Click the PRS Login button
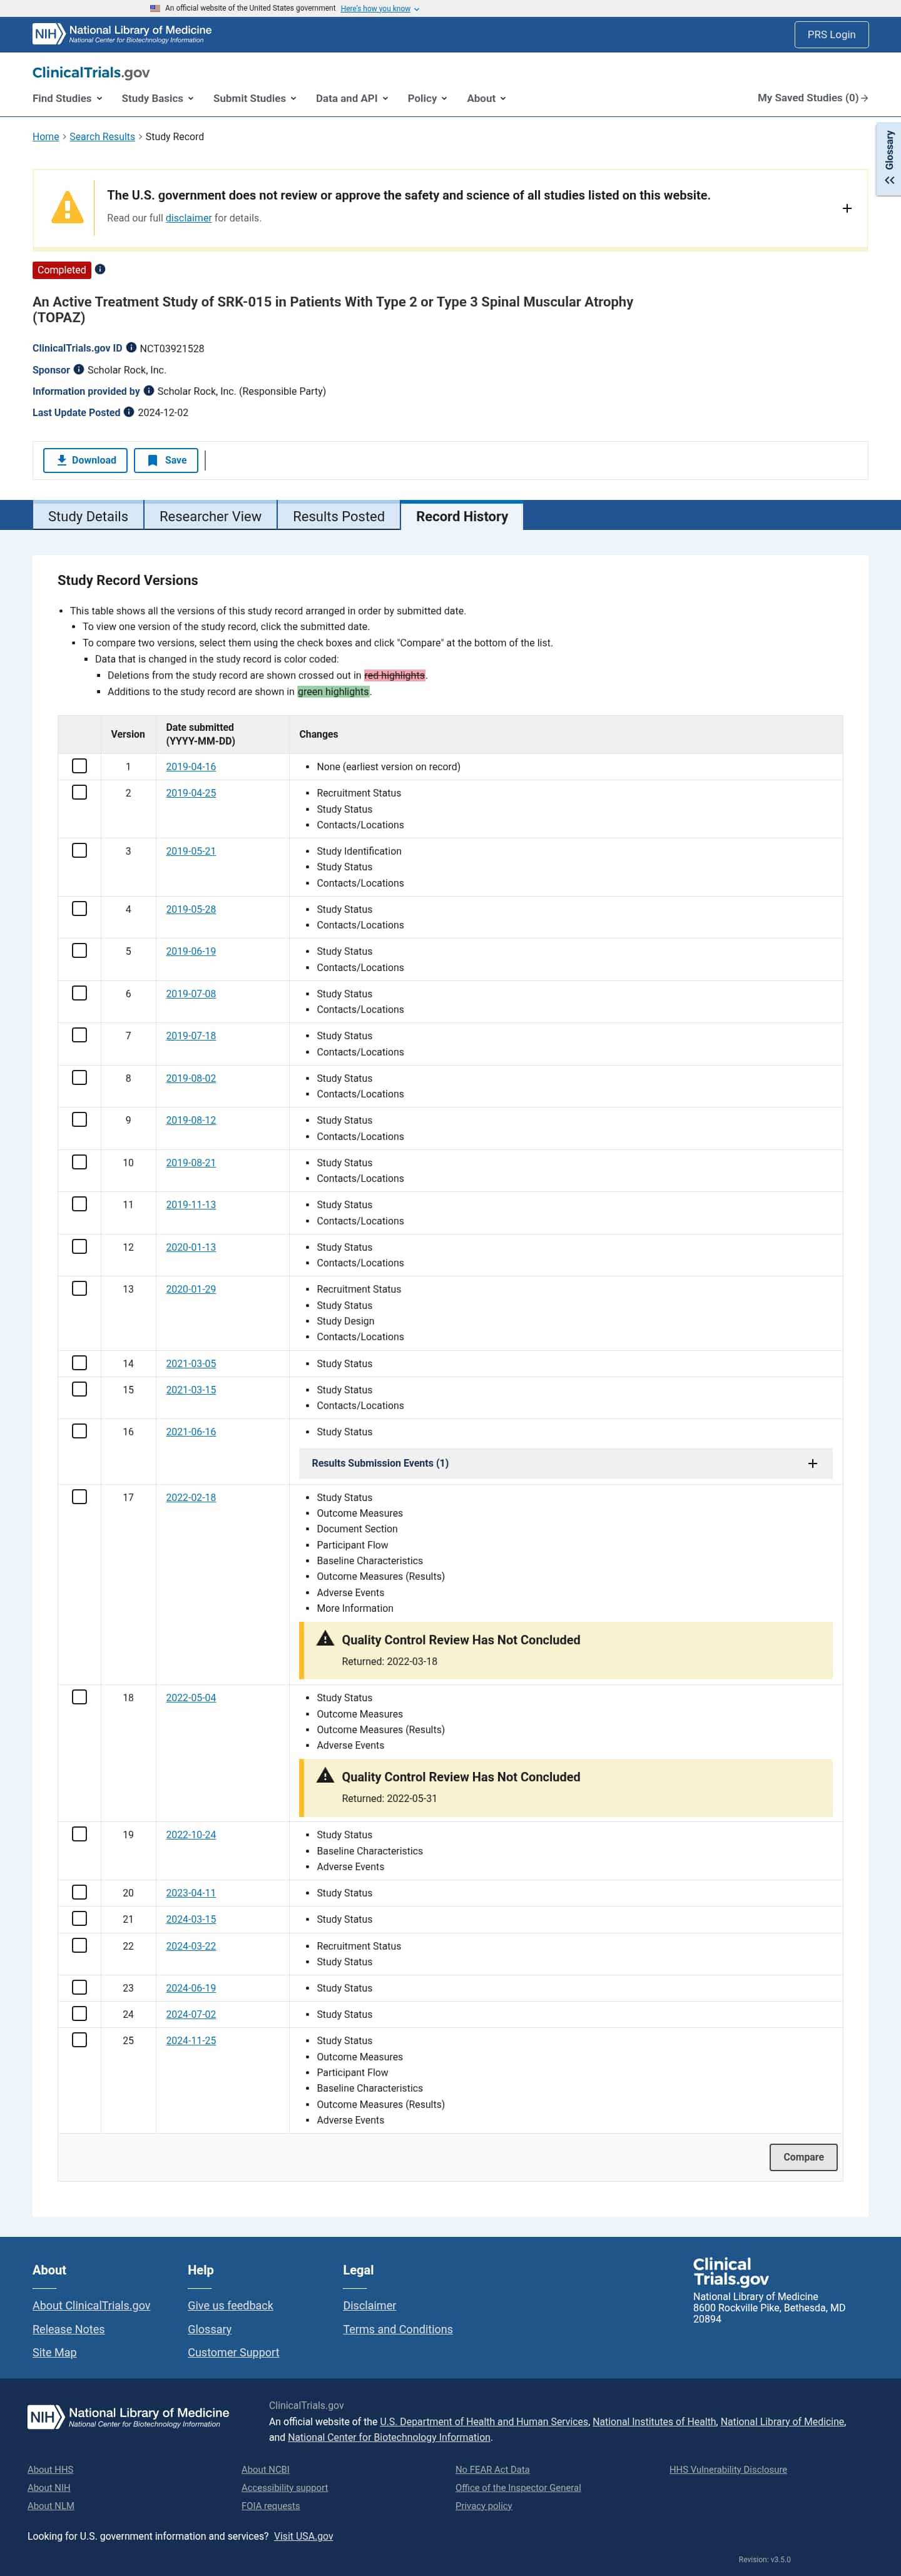 click(x=831, y=34)
